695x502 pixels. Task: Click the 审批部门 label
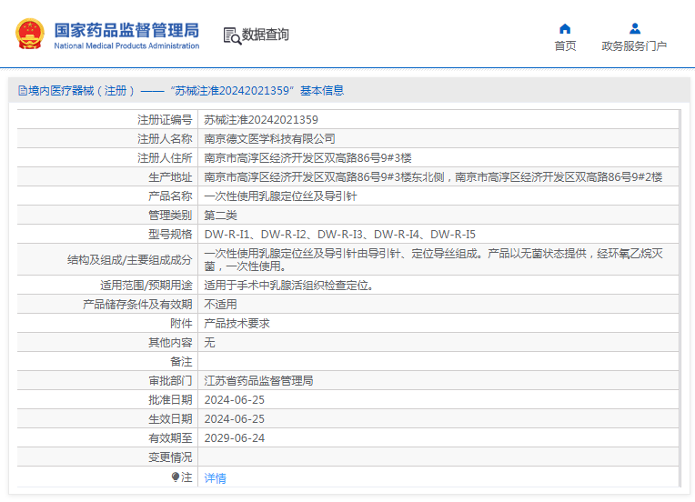click(170, 381)
